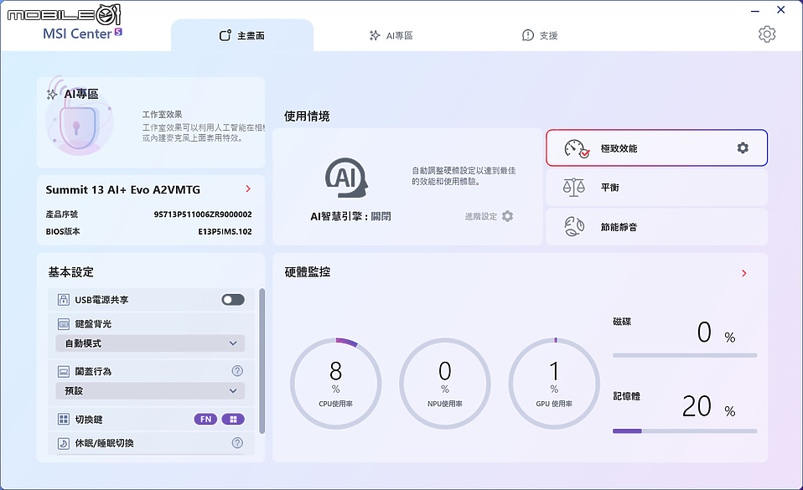The width and height of the screenshot is (803, 490).
Task: Switch to the AI專區 tab
Action: 391,35
